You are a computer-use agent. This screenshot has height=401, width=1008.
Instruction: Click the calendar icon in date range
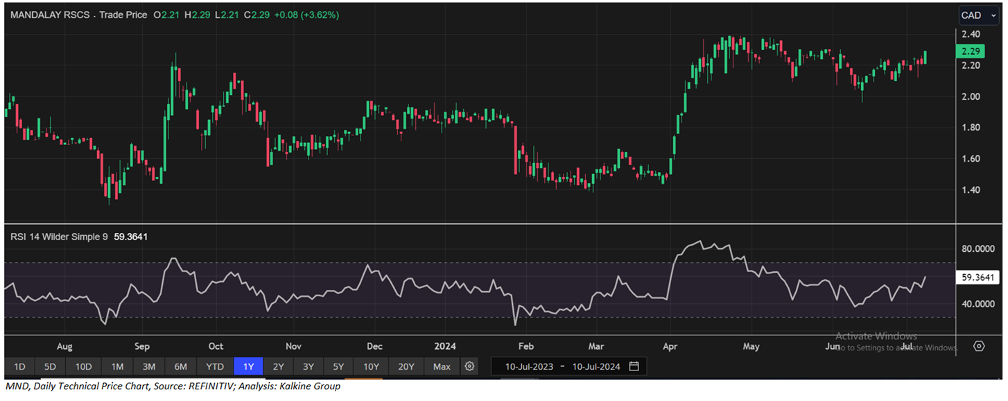pos(634,366)
